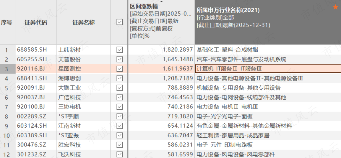The height and width of the screenshot is (158, 341).
Task: Click the sort arrow above 区间涨跌幅 header
Action: coord(161,1)
